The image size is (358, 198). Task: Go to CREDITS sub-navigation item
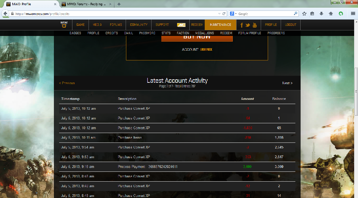(x=111, y=33)
